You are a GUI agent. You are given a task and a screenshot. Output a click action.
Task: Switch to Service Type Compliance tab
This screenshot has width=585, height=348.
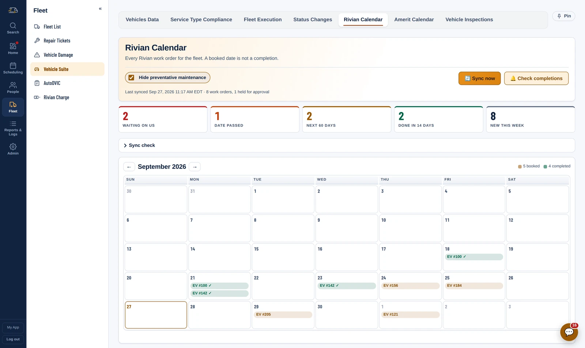pos(201,20)
